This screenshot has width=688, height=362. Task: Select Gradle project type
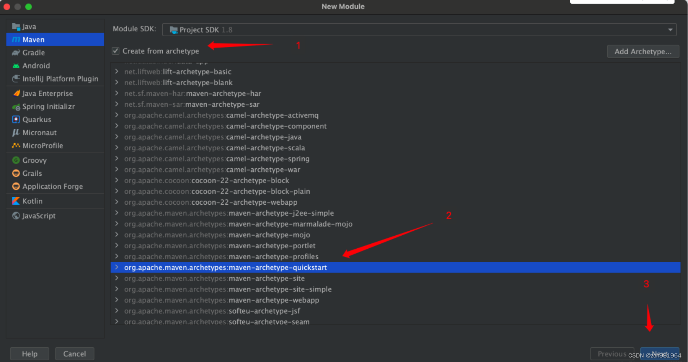click(55, 53)
